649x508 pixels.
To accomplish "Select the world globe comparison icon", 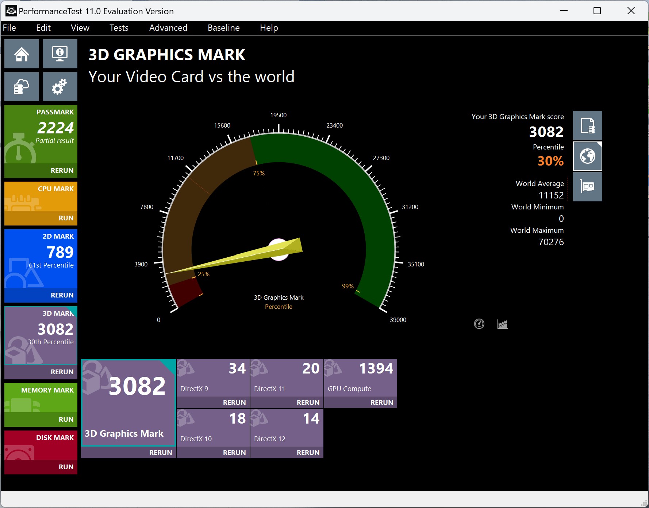I will pyautogui.click(x=587, y=156).
